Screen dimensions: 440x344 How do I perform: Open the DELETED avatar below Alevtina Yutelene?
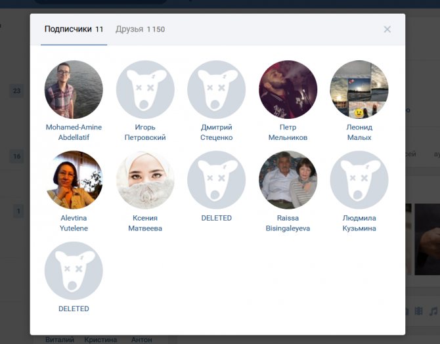click(74, 270)
